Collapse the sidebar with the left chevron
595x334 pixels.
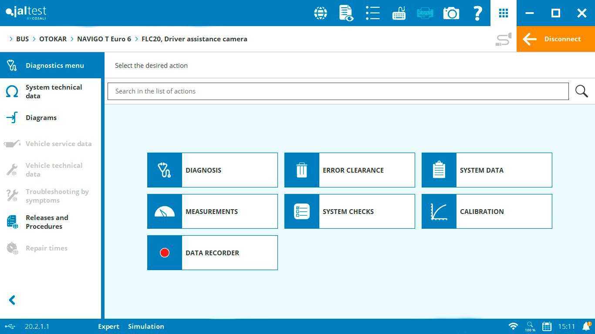coord(12,300)
